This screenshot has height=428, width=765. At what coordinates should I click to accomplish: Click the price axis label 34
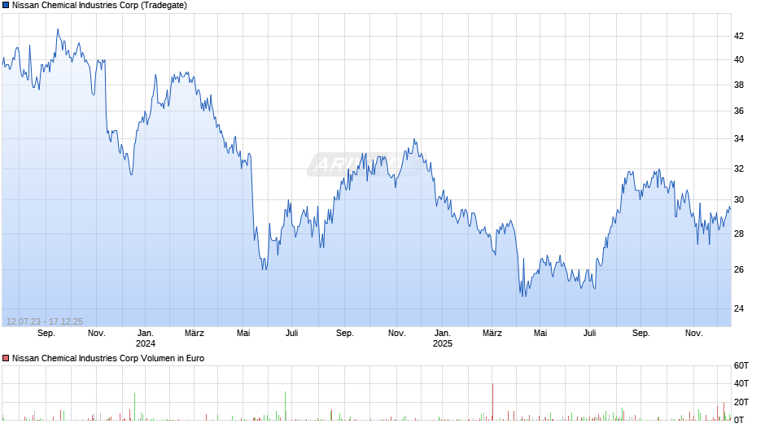pyautogui.click(x=739, y=139)
